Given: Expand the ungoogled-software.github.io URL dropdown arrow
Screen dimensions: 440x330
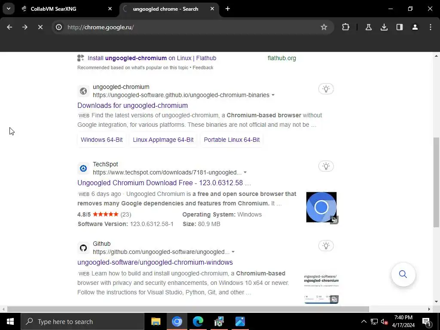Looking at the screenshot, I should (x=273, y=95).
